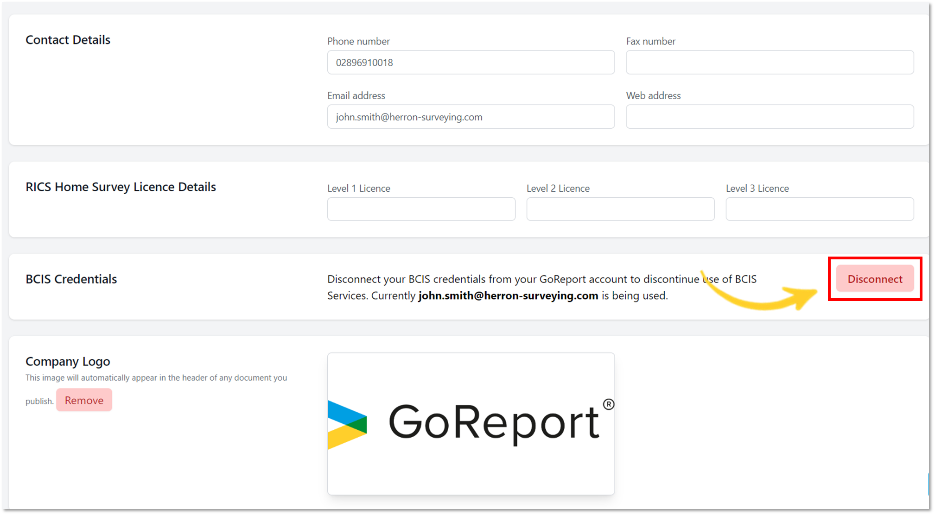The height and width of the screenshot is (515, 935).
Task: Click the Level 2 Licence label
Action: click(558, 188)
